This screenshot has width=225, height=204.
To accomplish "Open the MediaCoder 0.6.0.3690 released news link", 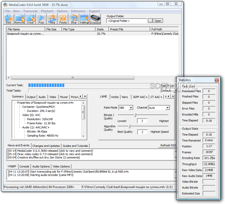I will (x=50, y=151).
